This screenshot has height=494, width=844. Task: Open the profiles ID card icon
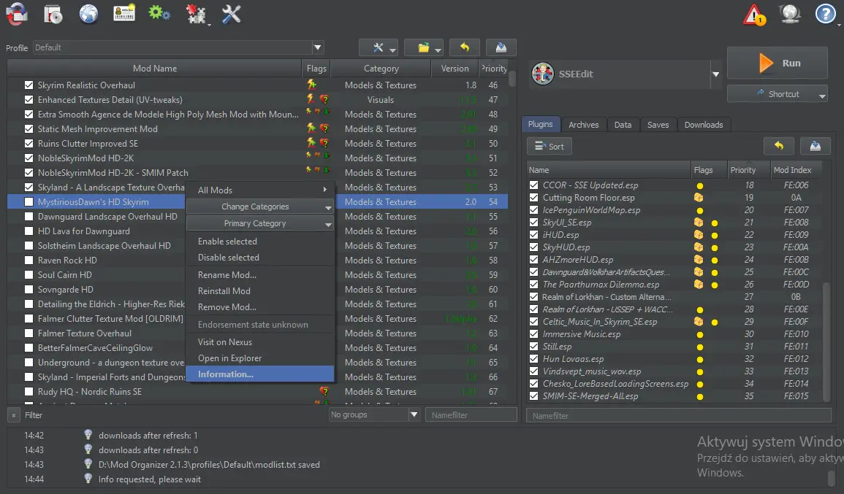point(123,14)
